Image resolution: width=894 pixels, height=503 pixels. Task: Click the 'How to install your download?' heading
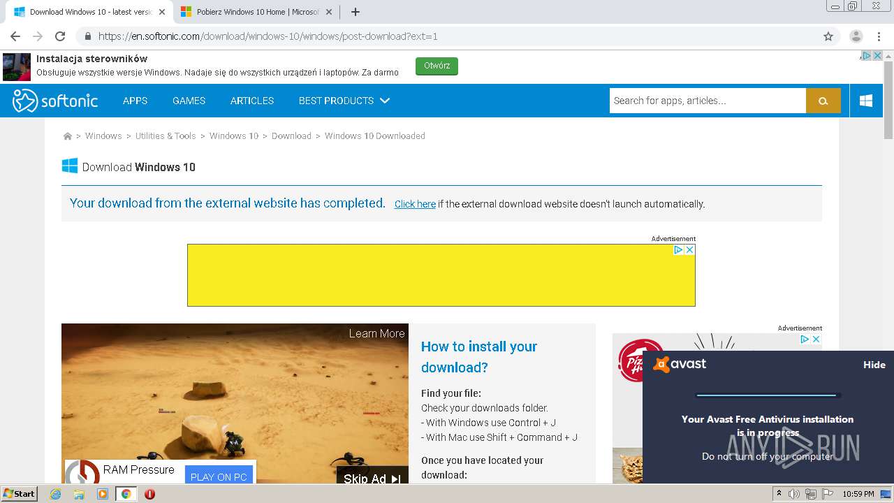click(479, 357)
